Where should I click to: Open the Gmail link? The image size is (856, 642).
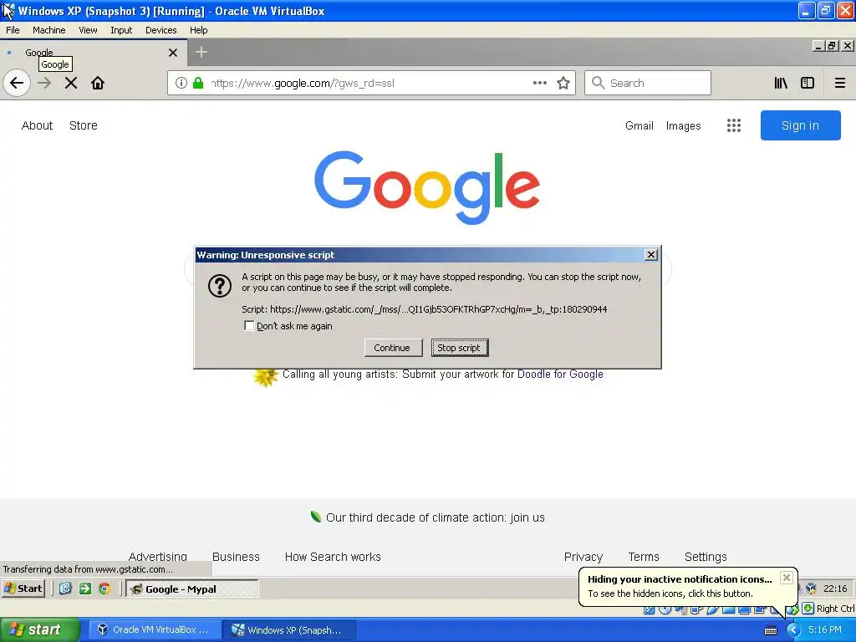[639, 125]
